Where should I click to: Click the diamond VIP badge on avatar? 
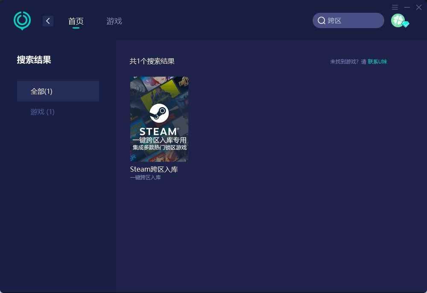click(x=406, y=24)
